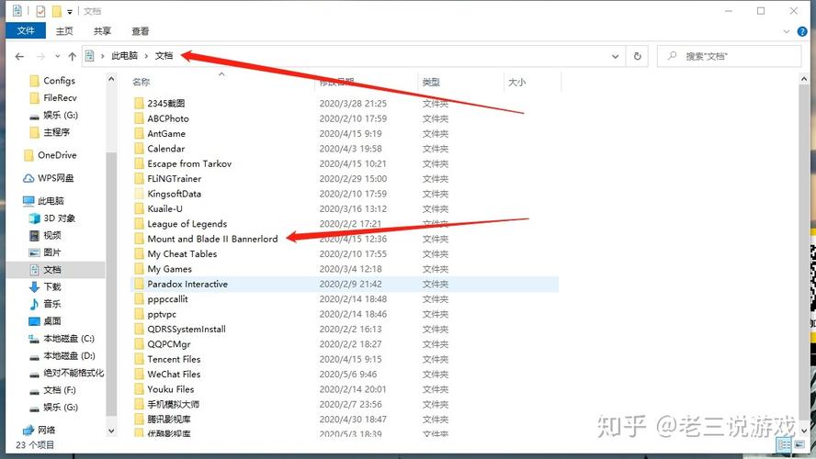
Task: Select the Mount and Blade II Bannerlord folder
Action: (x=211, y=239)
